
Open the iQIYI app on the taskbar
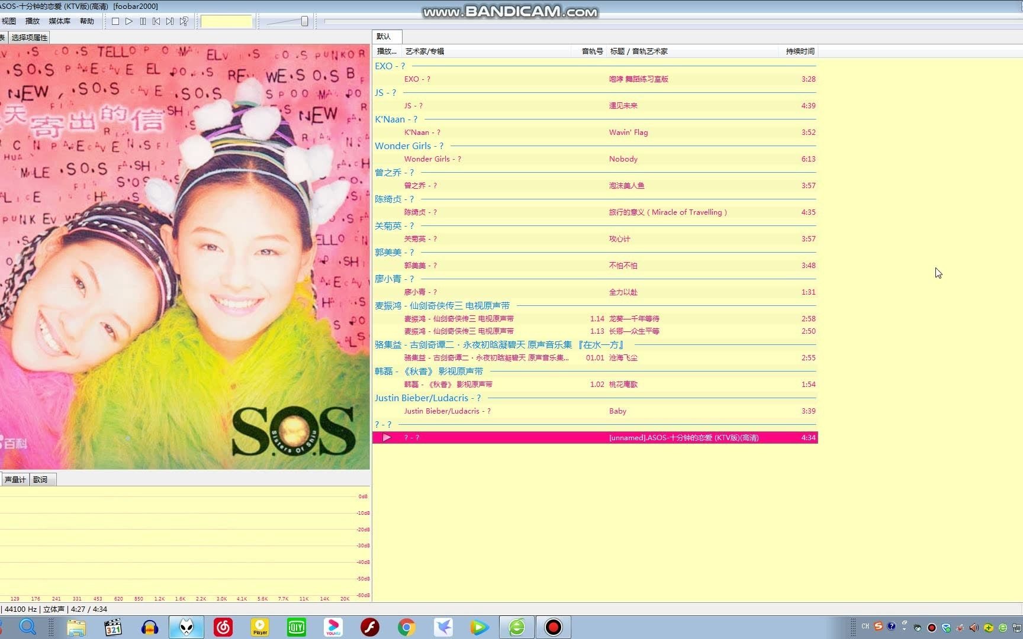pyautogui.click(x=297, y=627)
